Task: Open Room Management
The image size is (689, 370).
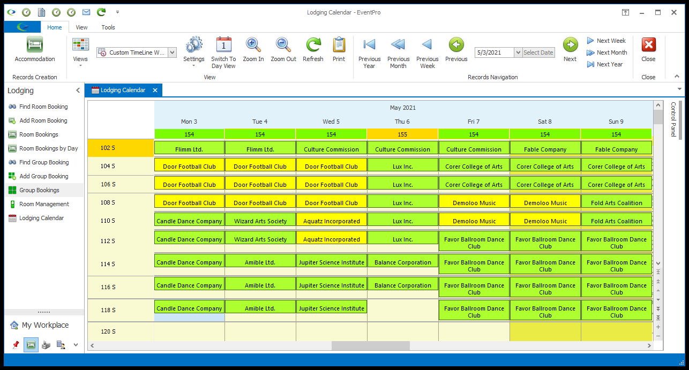Action: 44,204
